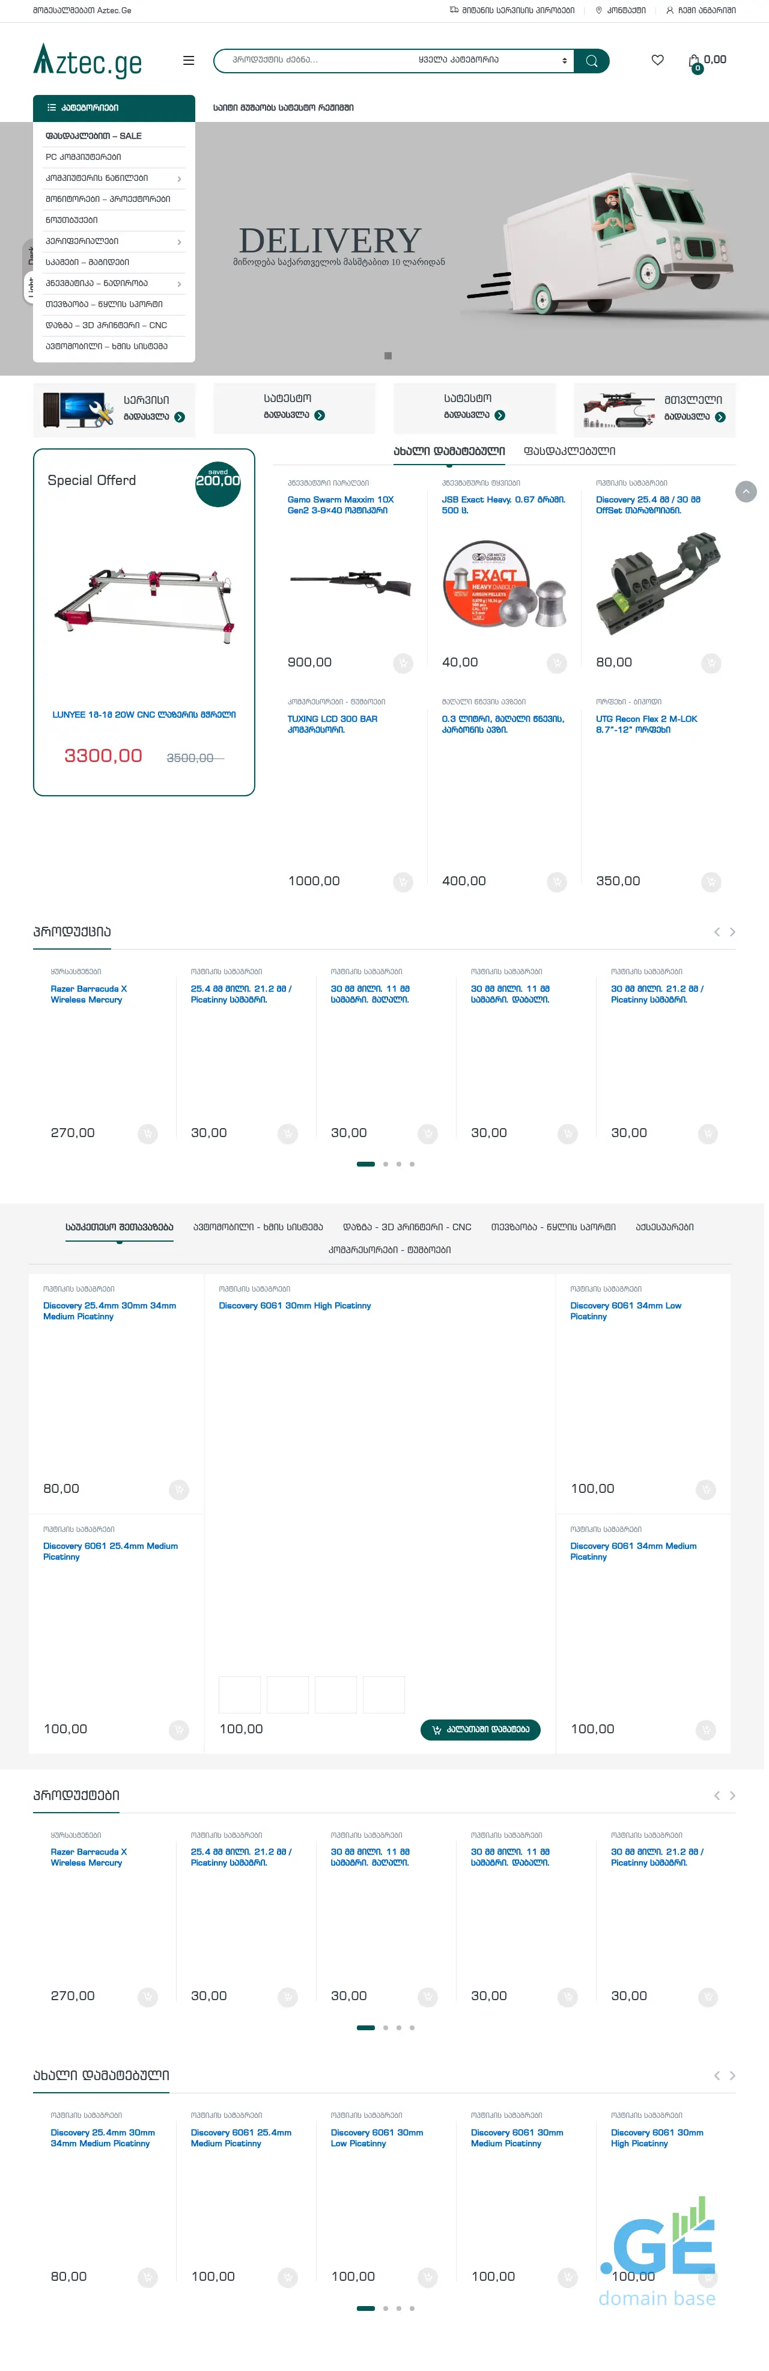769x2371 pixels.
Task: Add JSB Exact Heavy pellets to cart
Action: (556, 663)
